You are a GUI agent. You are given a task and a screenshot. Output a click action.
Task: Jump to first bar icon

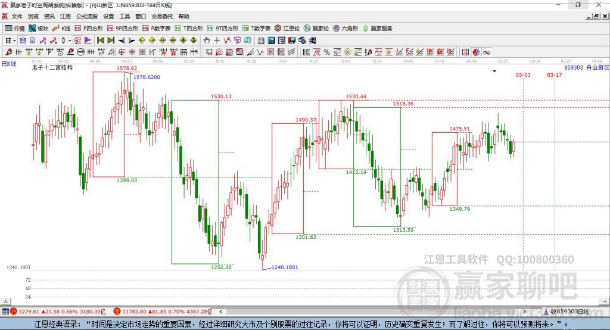point(100,41)
